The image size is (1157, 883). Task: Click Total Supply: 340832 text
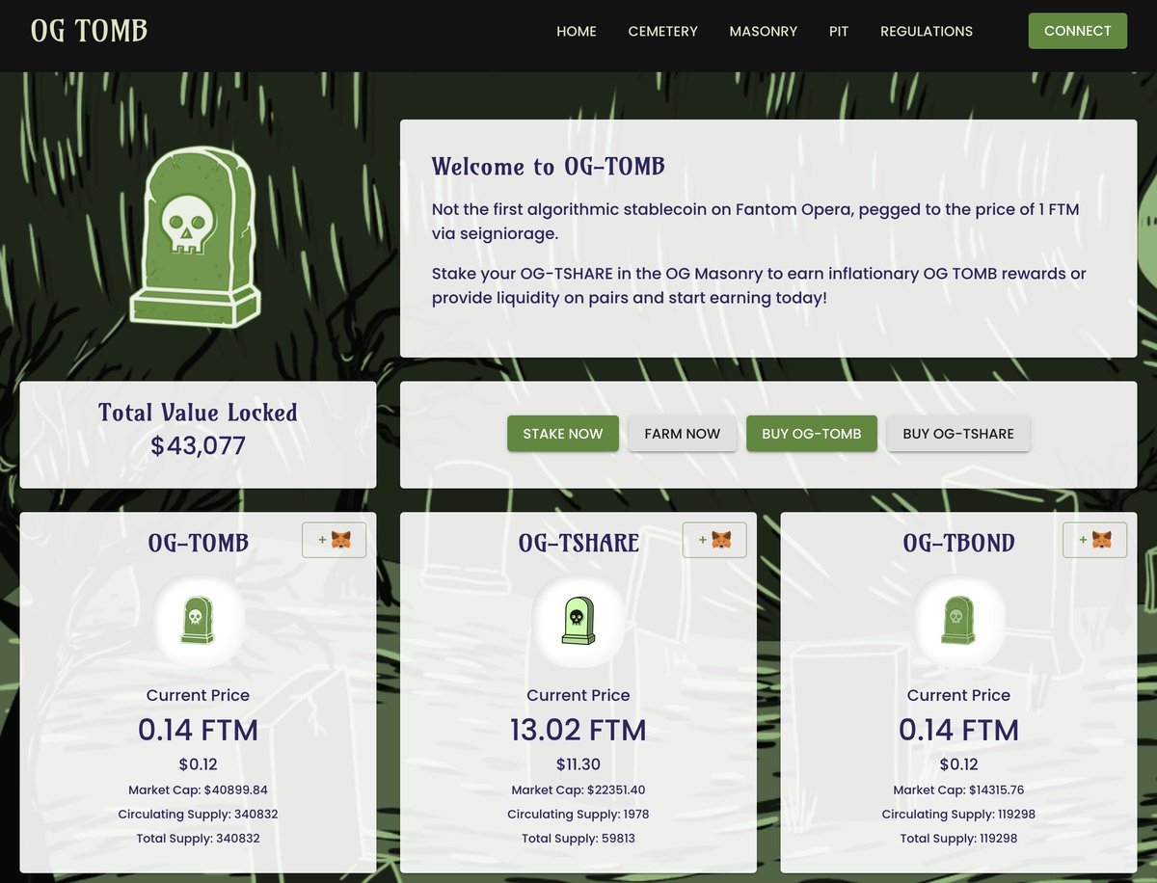point(198,838)
